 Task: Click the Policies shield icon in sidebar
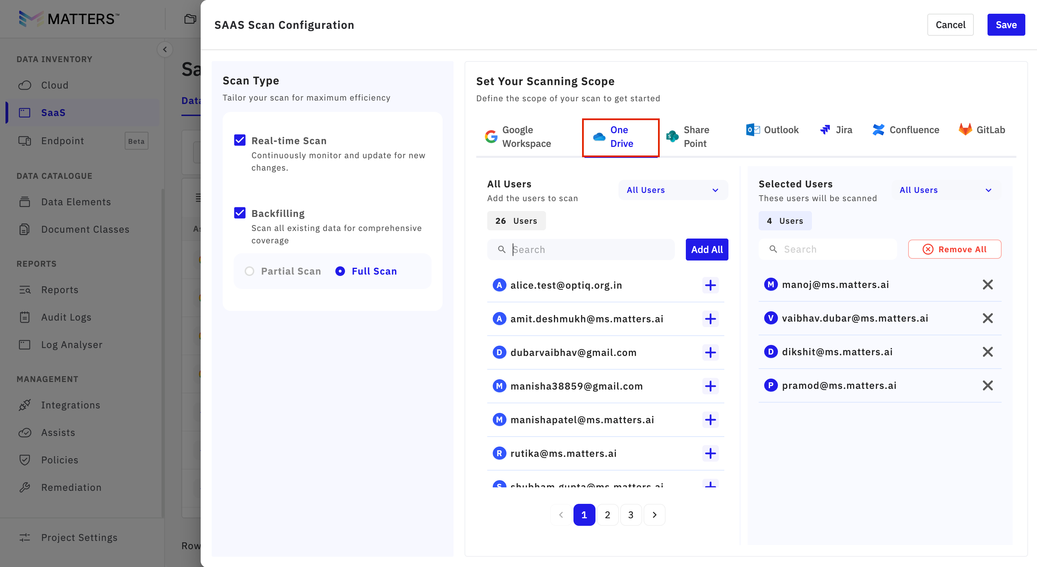coord(24,460)
